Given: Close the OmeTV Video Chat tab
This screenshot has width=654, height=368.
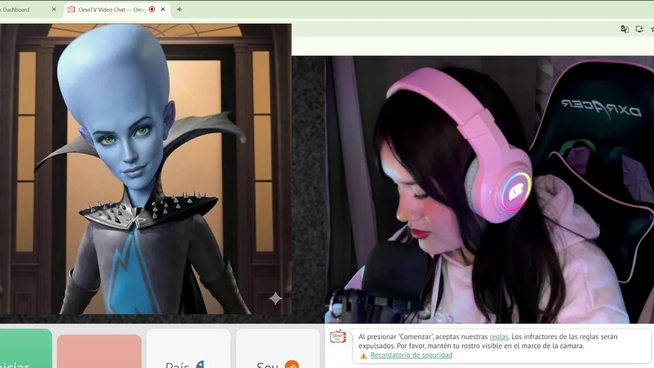Looking at the screenshot, I should point(163,9).
